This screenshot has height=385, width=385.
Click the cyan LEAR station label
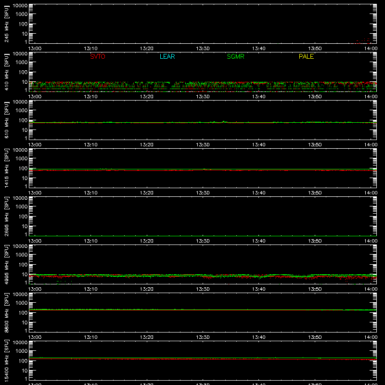(167, 56)
